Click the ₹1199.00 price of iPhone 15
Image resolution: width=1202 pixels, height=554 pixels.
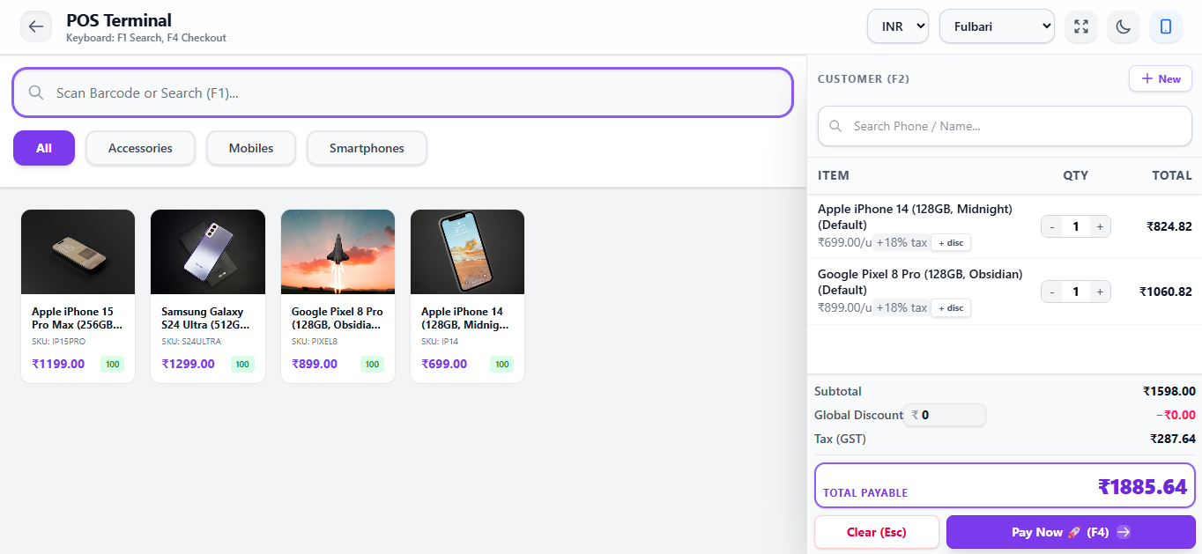pos(58,364)
